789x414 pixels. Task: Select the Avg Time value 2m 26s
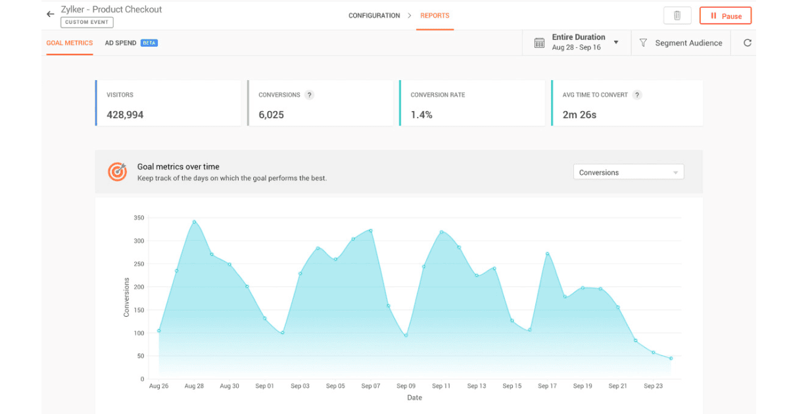579,114
